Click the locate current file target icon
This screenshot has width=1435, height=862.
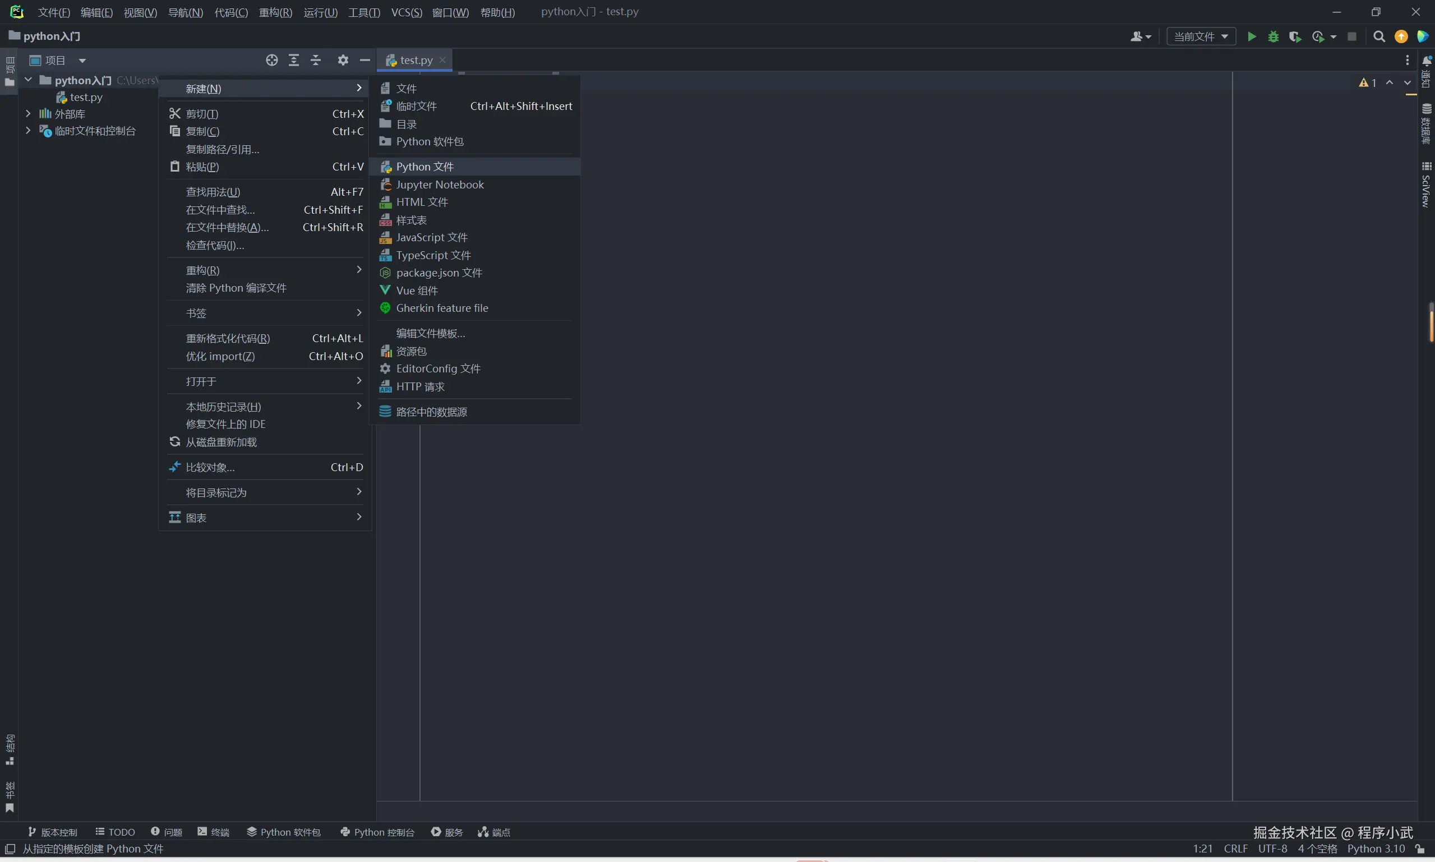coord(272,60)
